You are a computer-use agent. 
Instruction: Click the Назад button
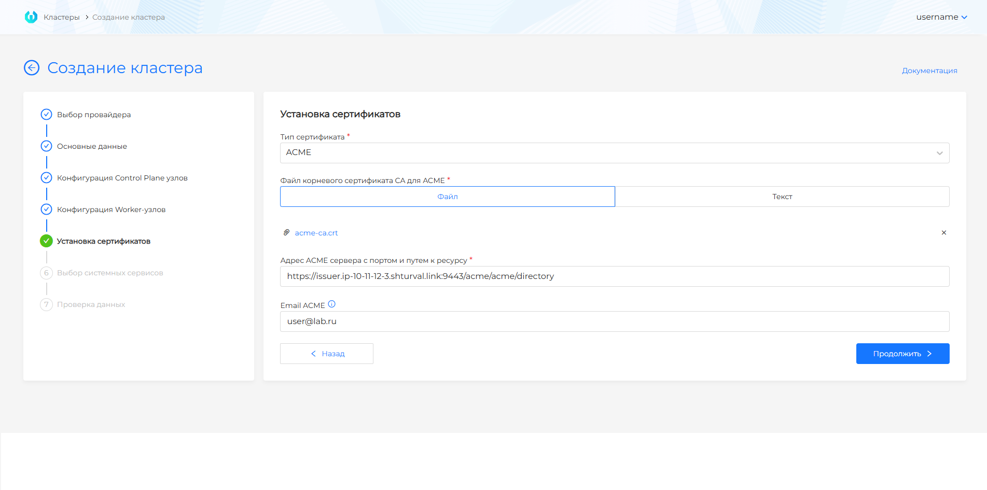tap(327, 354)
